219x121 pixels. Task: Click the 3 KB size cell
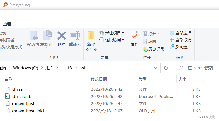click(x=196, y=89)
